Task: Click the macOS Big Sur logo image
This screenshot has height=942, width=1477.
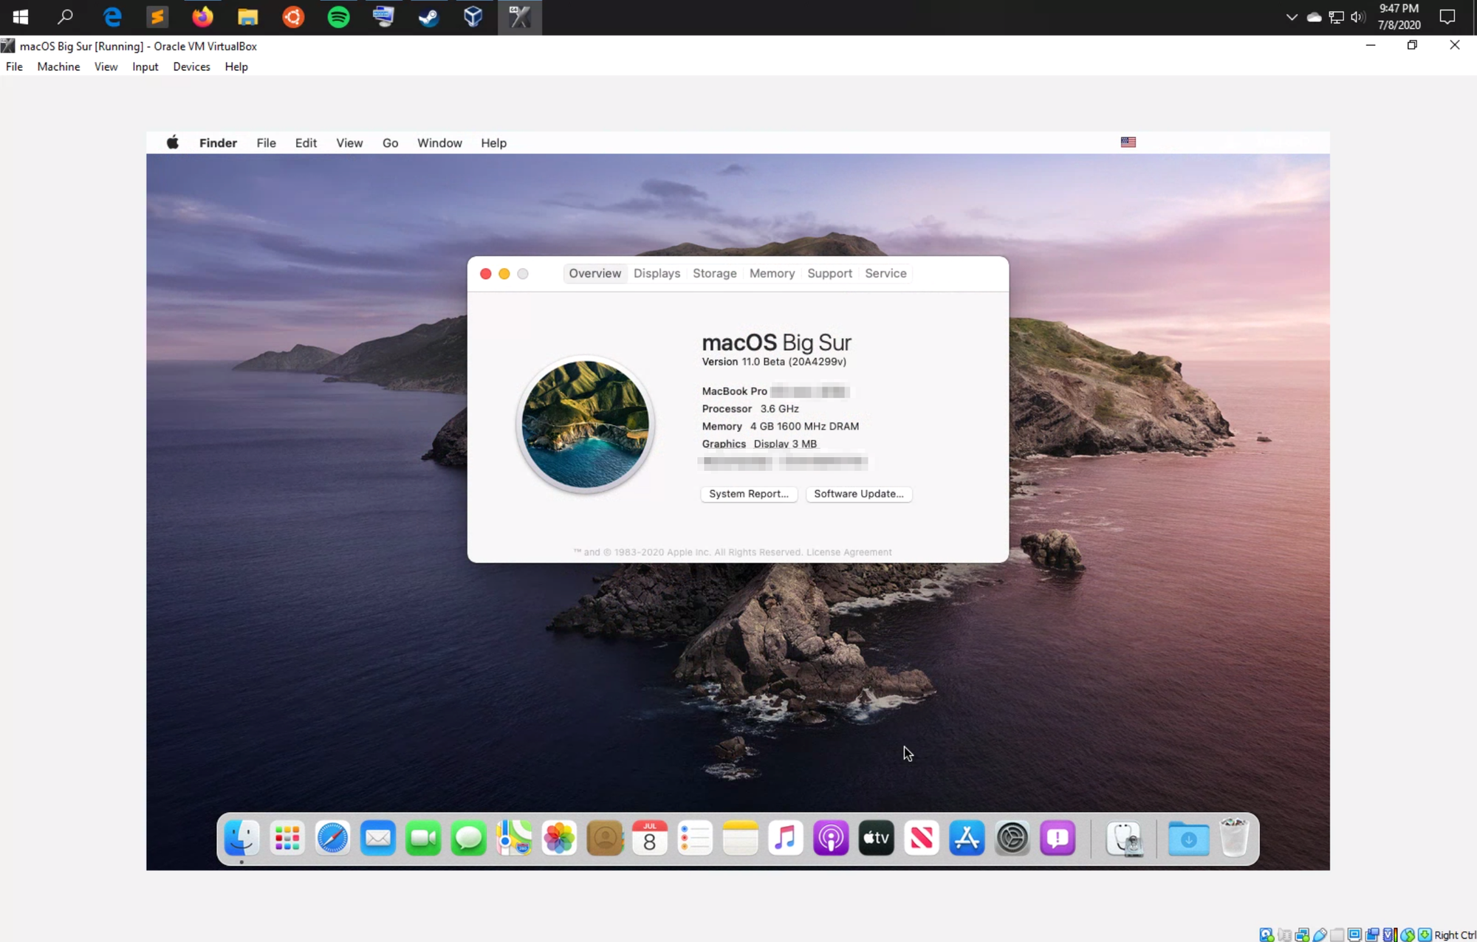Action: (585, 424)
